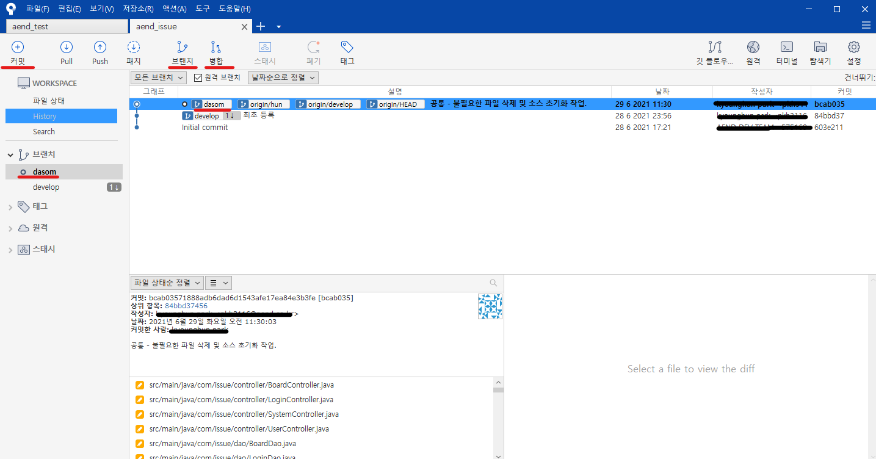Expand the Tags (태그) sidebar section

(10, 208)
